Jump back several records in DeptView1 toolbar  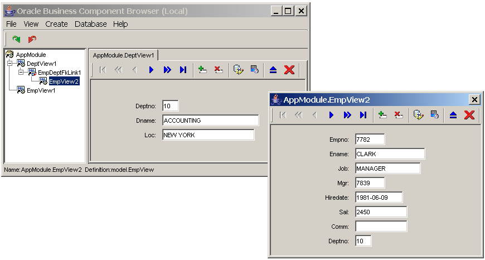pos(119,70)
